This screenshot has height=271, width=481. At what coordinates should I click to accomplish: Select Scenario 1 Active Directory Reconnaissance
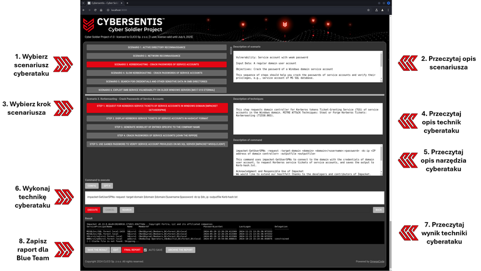[x=157, y=47]
